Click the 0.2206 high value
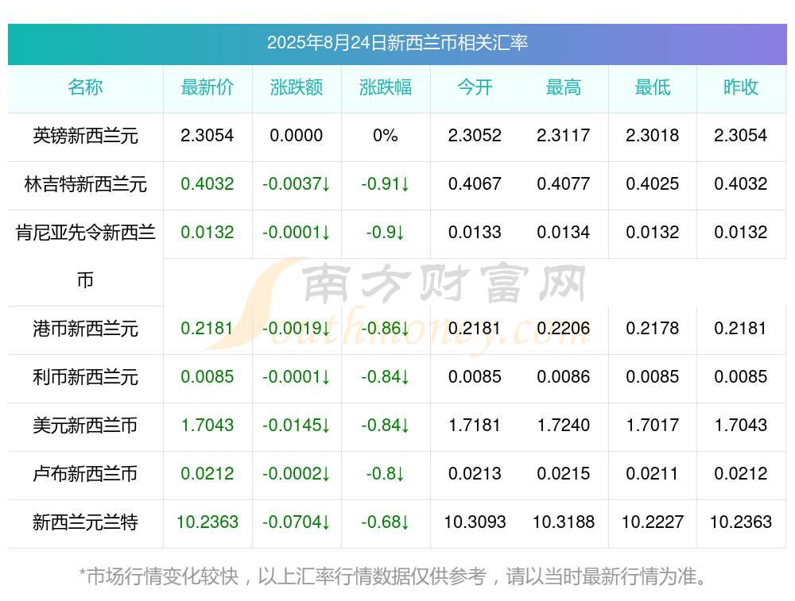The height and width of the screenshot is (601, 795). point(564,328)
